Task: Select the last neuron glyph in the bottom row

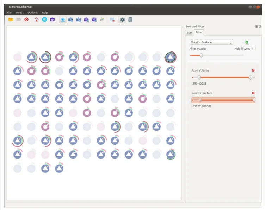Action: 59,168
